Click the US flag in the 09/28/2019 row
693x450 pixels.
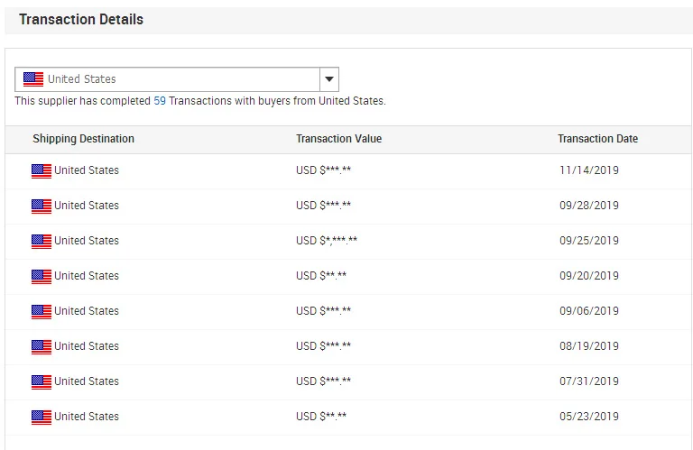(42, 207)
